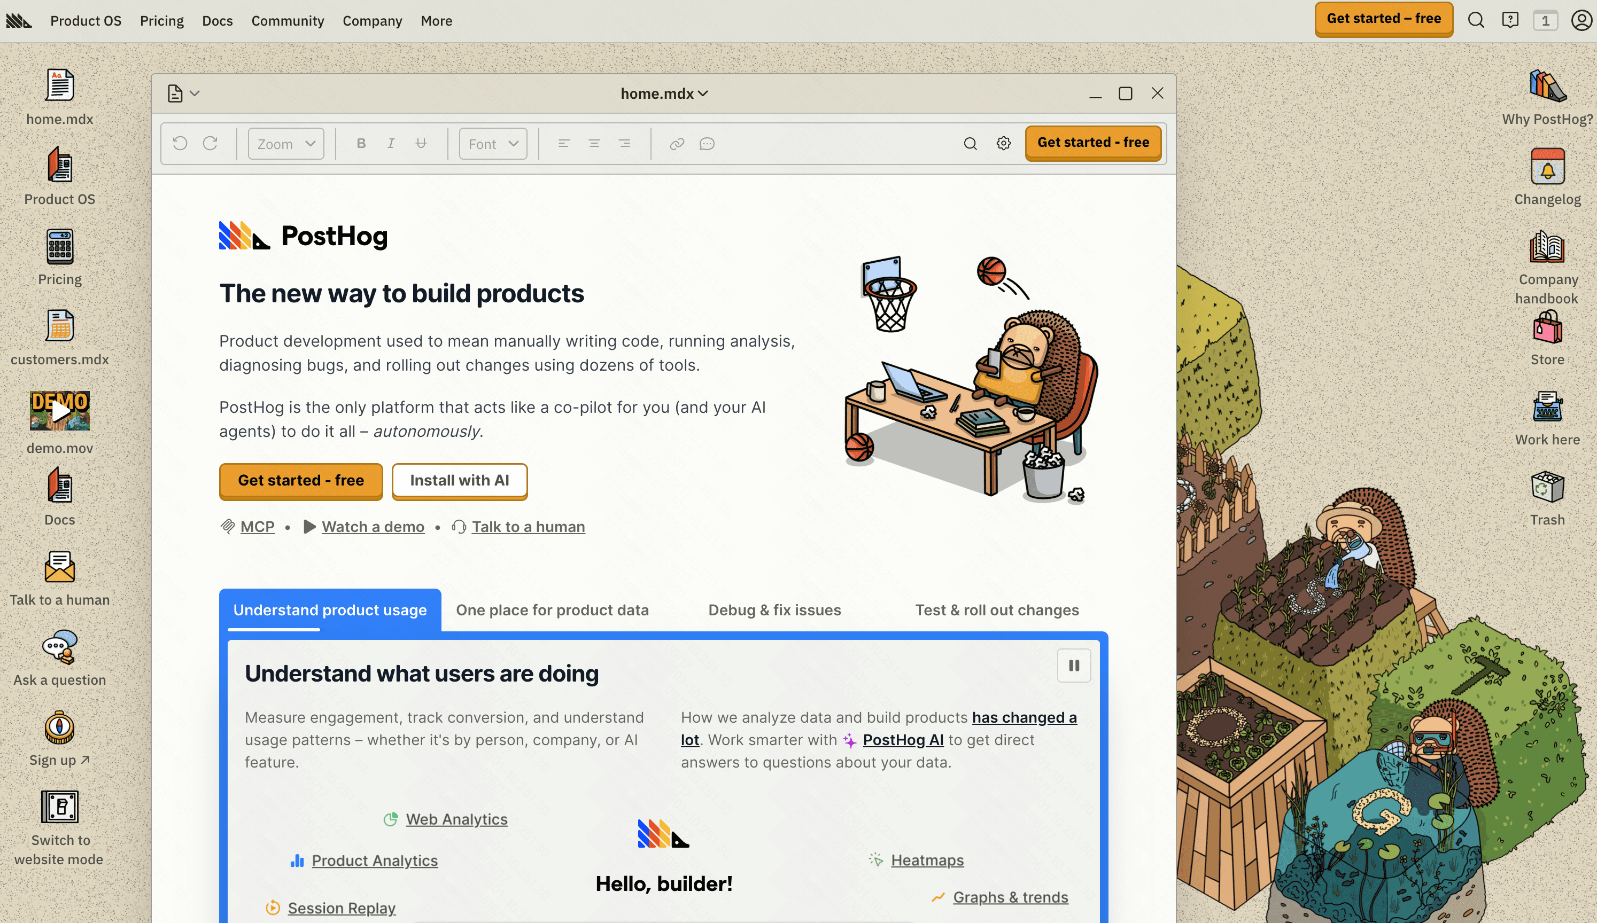Open the user account icon in top bar

[1581, 20]
